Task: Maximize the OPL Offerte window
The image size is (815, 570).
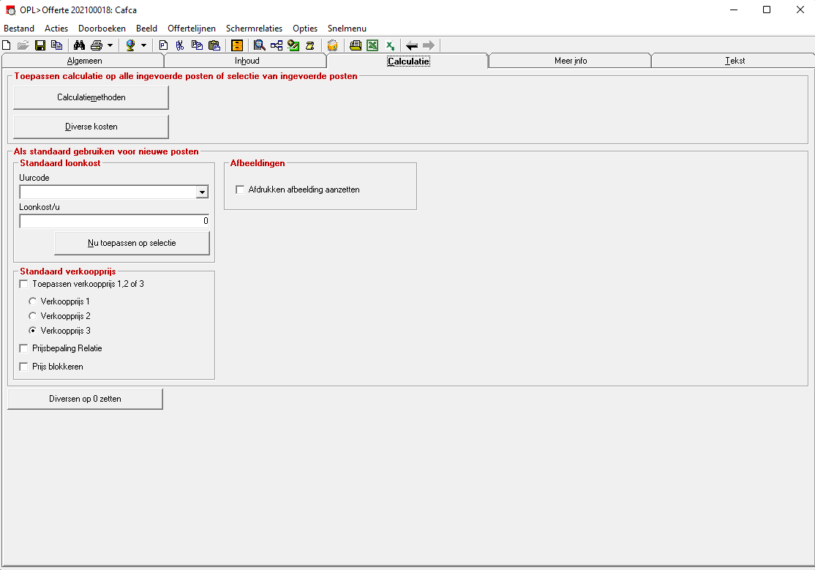Action: 767,10
